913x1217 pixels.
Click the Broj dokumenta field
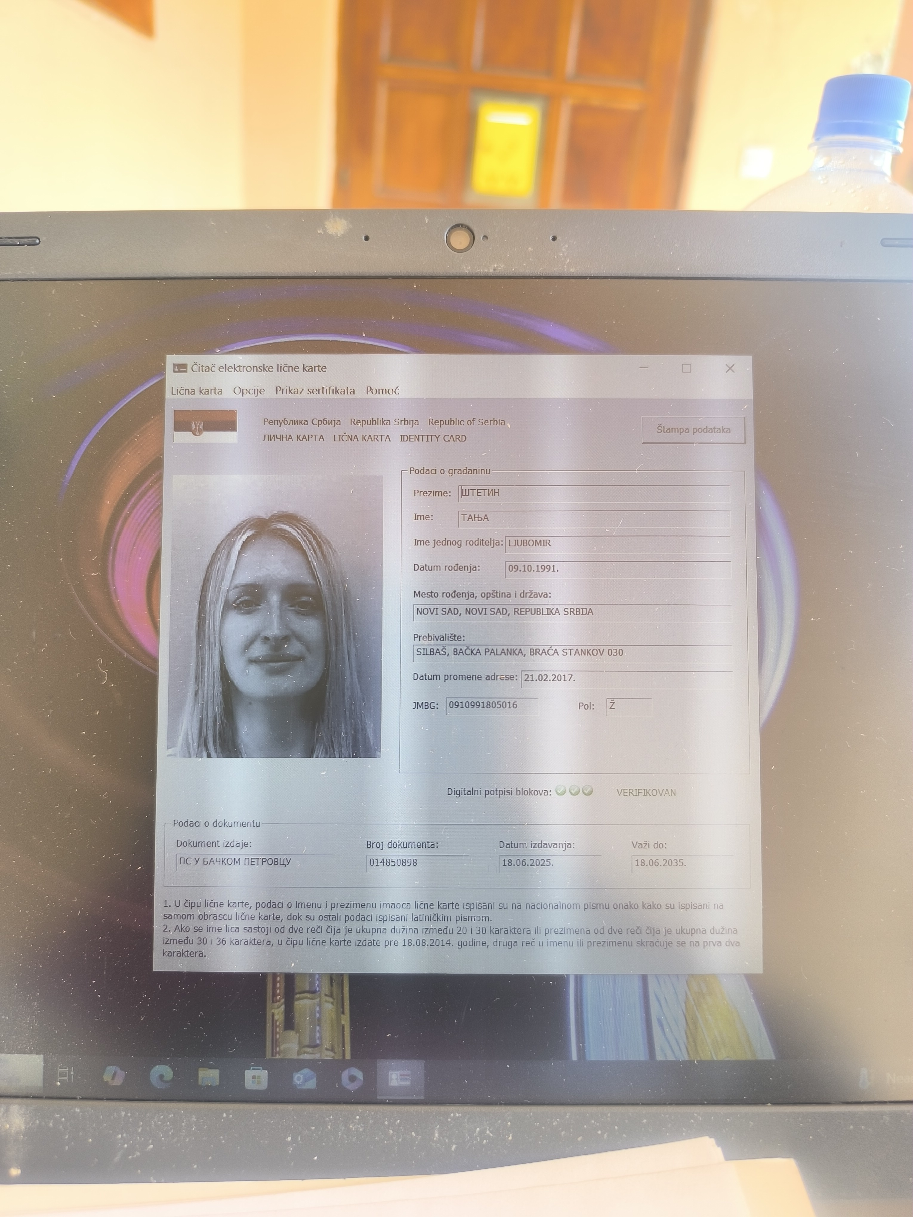(417, 863)
